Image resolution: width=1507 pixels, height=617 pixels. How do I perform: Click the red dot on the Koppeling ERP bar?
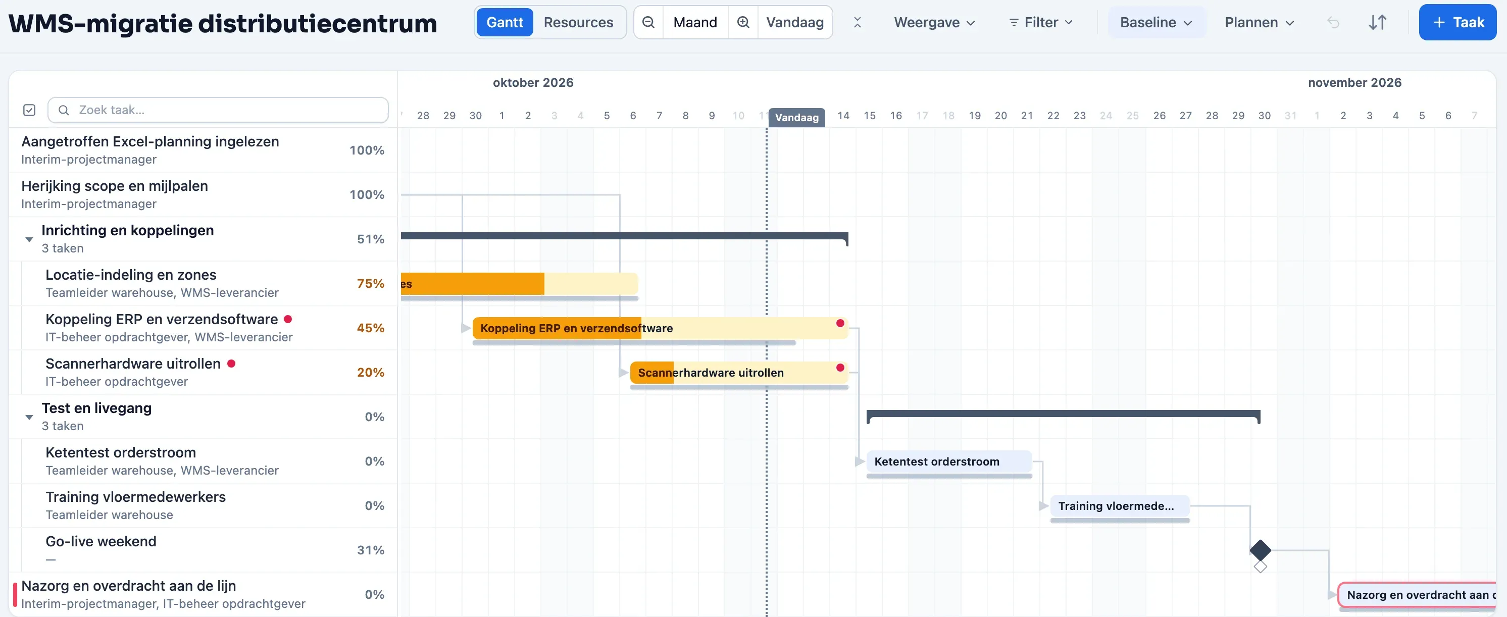point(840,323)
